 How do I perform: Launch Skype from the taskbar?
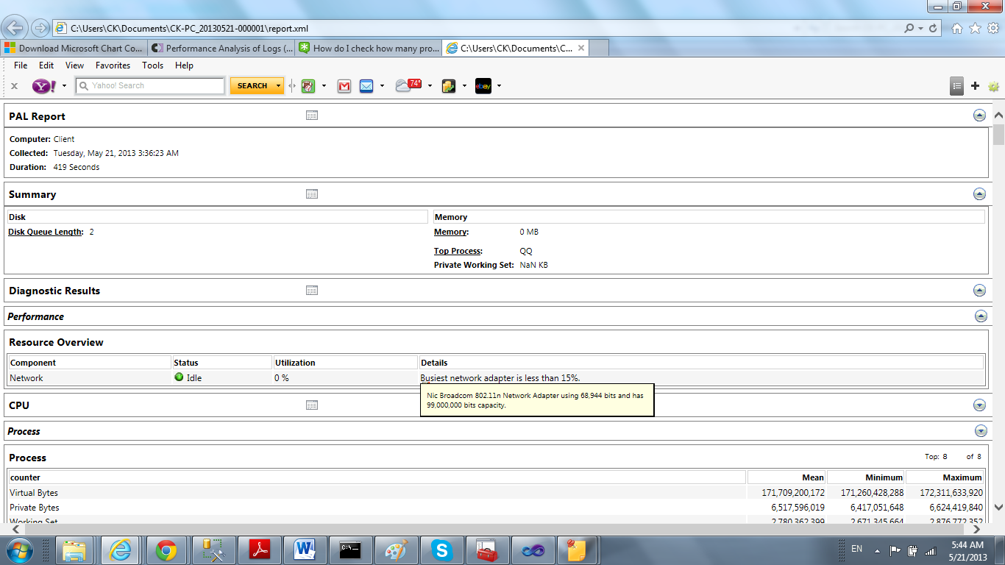tap(441, 550)
